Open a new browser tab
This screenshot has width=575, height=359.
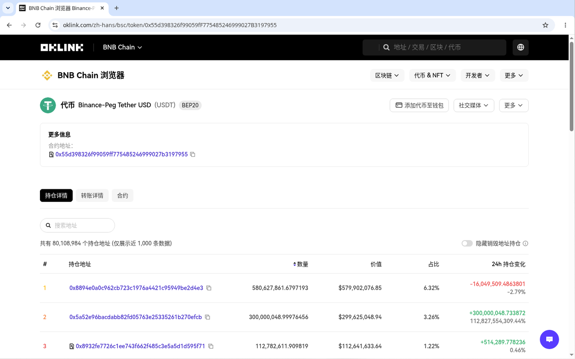(x=117, y=8)
